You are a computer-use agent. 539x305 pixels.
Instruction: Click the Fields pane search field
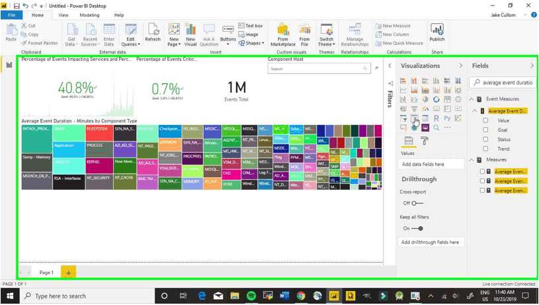(x=503, y=83)
